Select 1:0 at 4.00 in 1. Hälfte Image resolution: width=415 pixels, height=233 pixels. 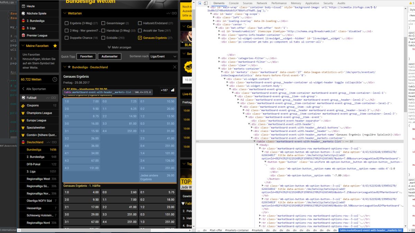pyautogui.click(x=81, y=192)
